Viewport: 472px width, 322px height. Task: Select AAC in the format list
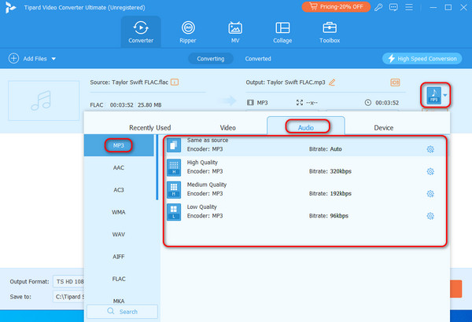click(x=119, y=168)
